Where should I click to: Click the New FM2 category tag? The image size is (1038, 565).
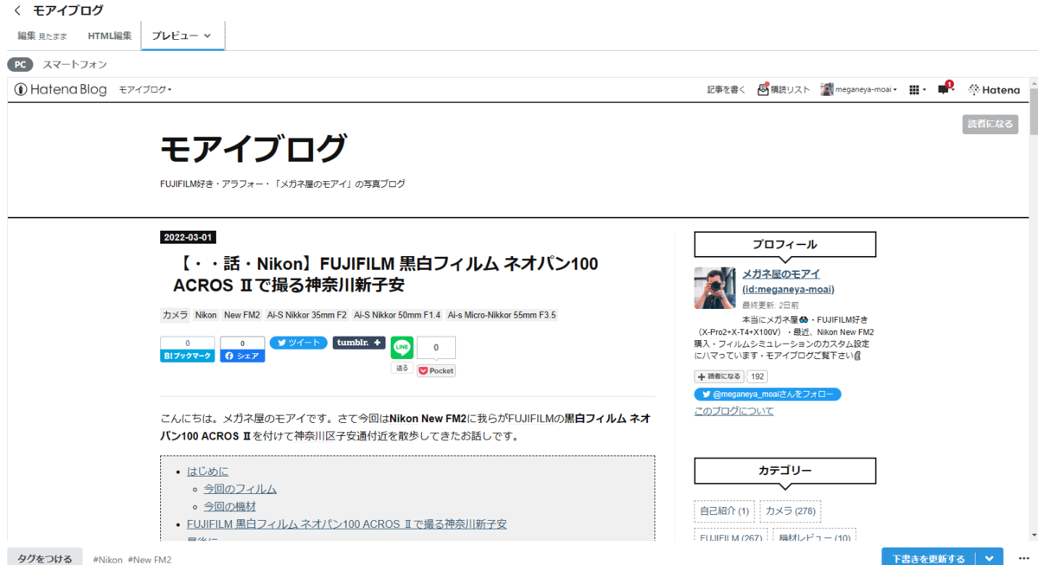coord(242,315)
